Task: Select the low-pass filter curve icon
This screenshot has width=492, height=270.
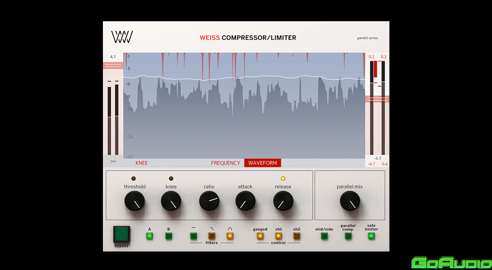Action: tap(212, 236)
